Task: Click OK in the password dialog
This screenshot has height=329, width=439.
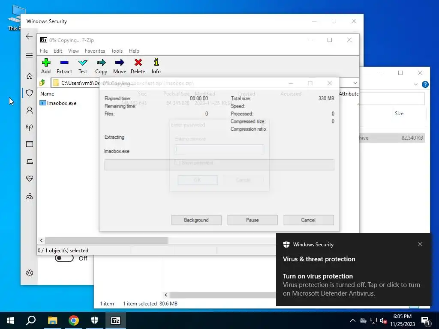Action: pos(197,180)
